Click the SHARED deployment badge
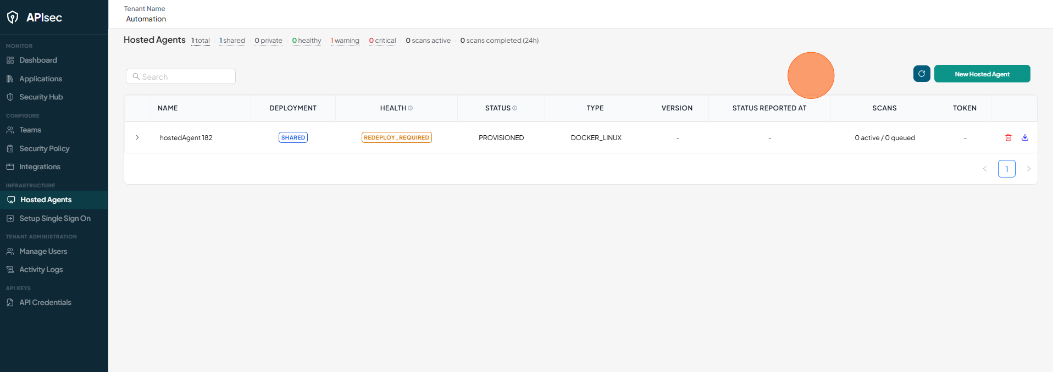 pos(293,137)
